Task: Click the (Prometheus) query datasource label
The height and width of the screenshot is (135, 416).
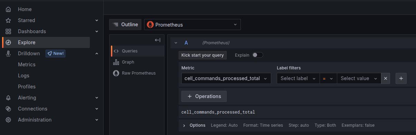Action: 216,43
